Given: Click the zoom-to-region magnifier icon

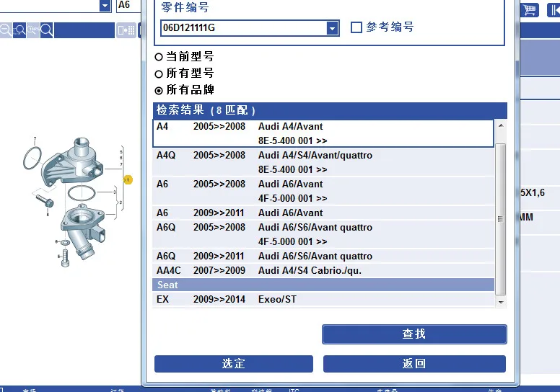Looking at the screenshot, I should tap(19, 30).
